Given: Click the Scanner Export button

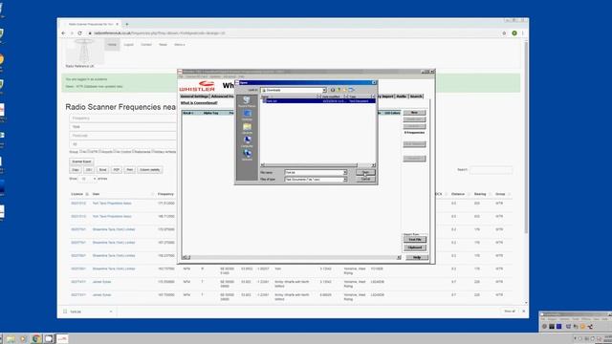Looking at the screenshot, I should coord(81,161).
